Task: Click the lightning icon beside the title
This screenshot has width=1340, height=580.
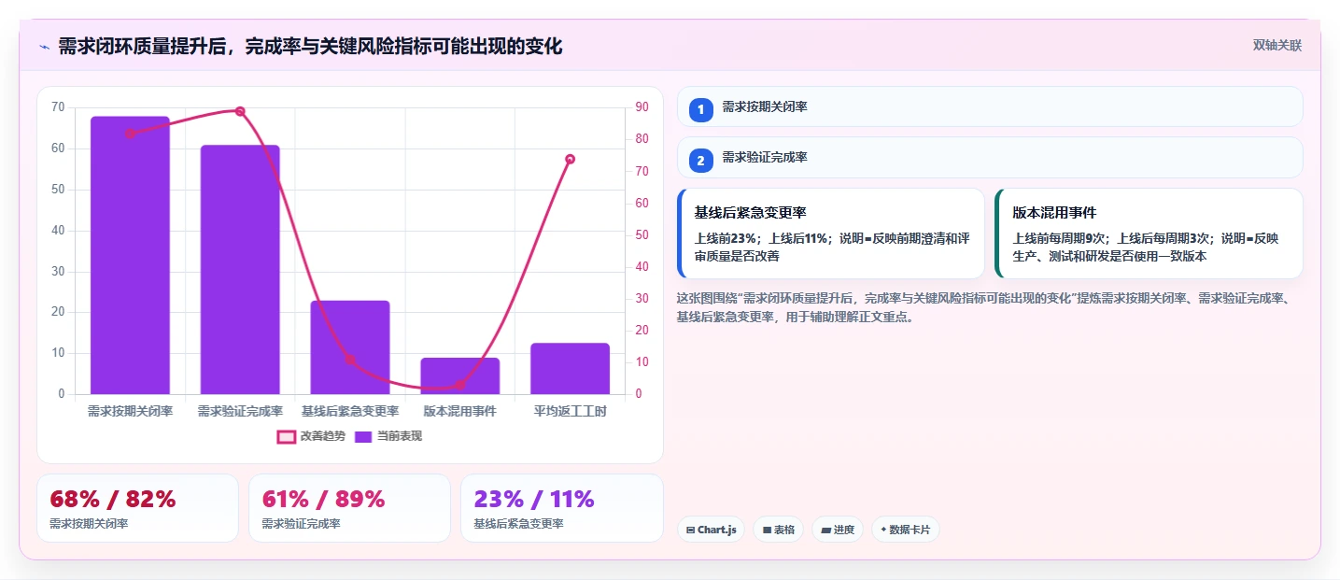Action: pyautogui.click(x=45, y=47)
